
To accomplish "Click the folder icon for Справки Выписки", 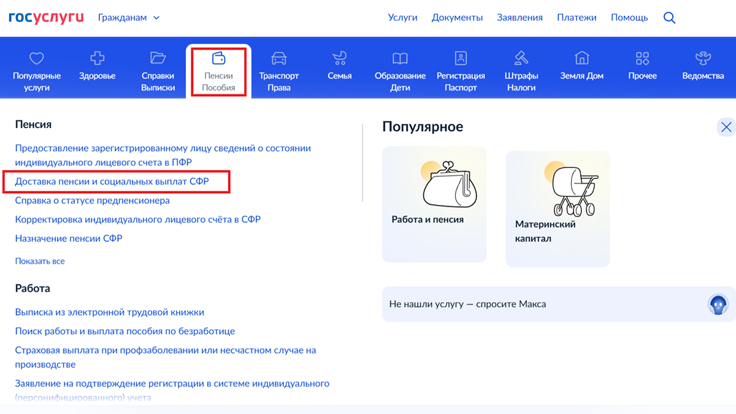I will pyautogui.click(x=158, y=58).
